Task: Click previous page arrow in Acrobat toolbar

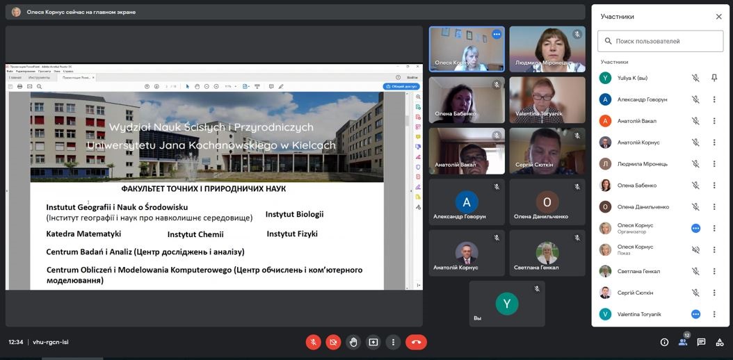Action: pos(147,86)
